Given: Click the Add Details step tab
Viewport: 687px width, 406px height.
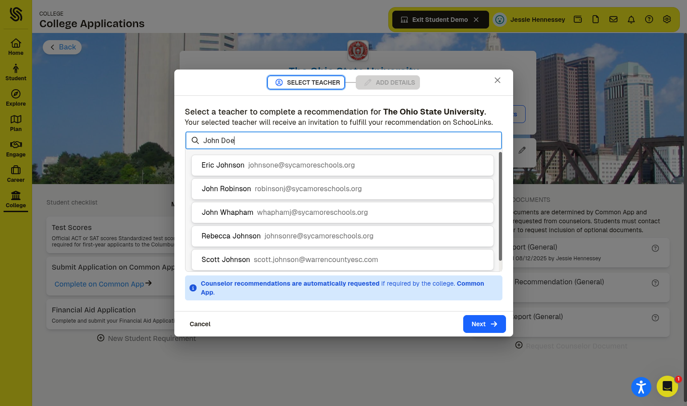Looking at the screenshot, I should click(x=388, y=82).
